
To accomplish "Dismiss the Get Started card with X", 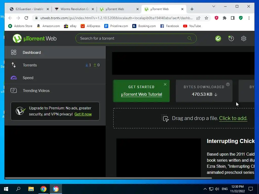I will coord(165,84).
